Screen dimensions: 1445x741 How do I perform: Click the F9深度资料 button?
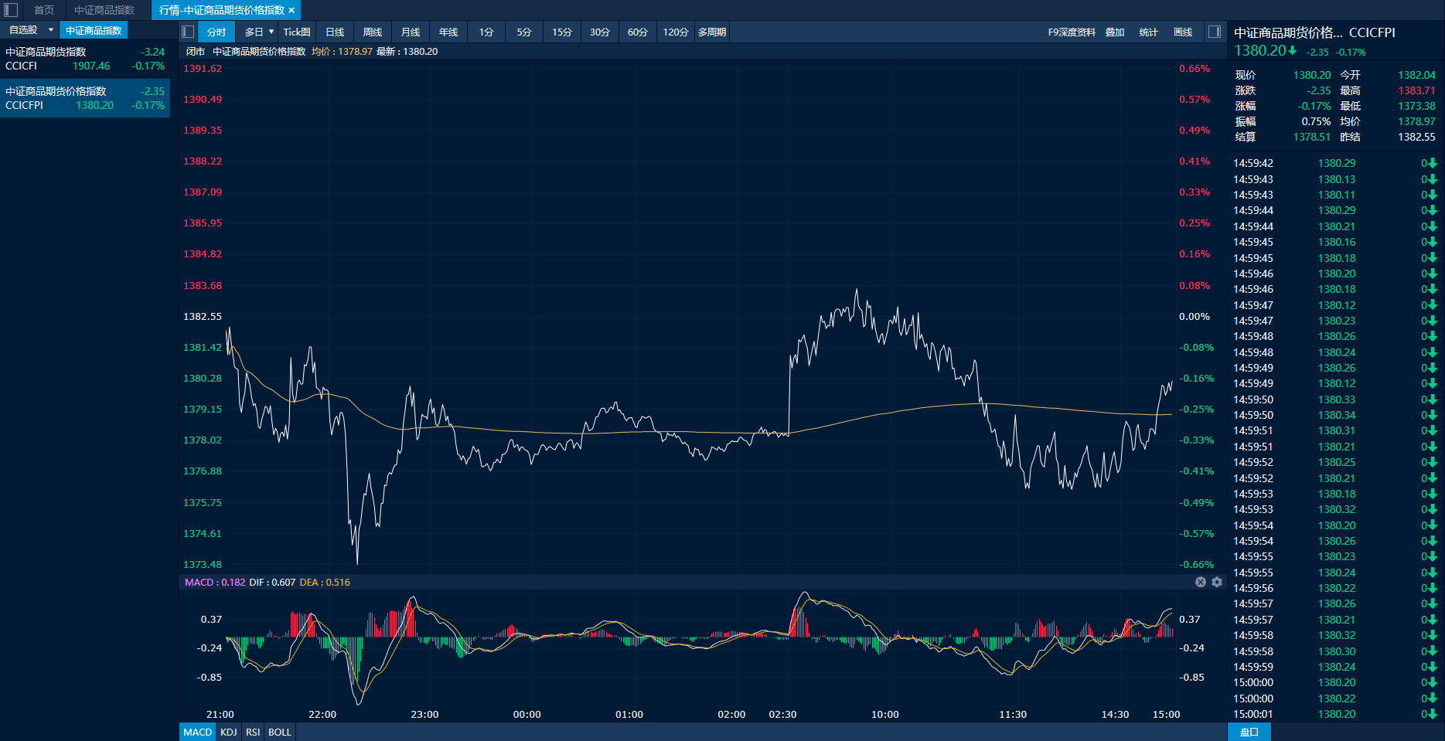[1072, 32]
